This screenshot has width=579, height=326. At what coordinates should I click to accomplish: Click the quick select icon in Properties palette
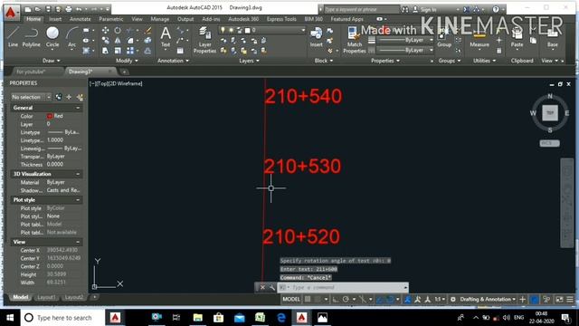point(80,97)
